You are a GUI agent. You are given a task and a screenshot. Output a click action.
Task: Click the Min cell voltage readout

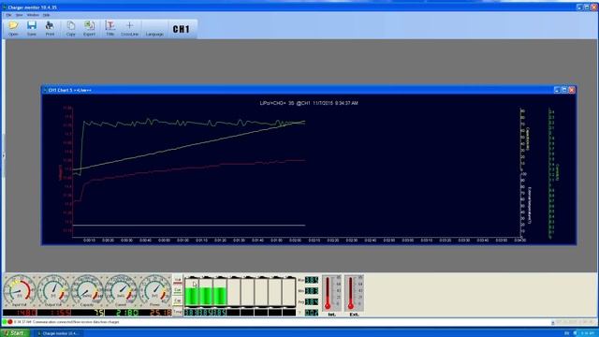[x=312, y=291]
